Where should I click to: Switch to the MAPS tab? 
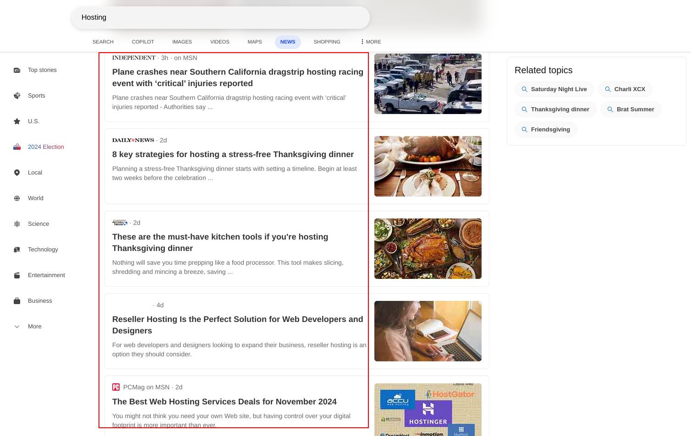coord(255,42)
